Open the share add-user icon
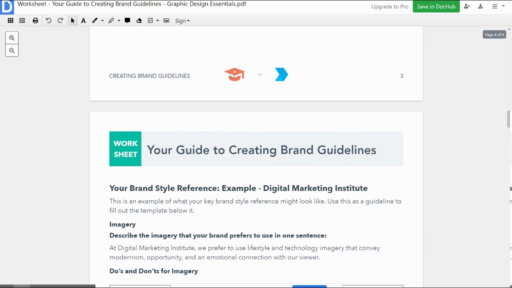The height and width of the screenshot is (288, 512). 467,6
